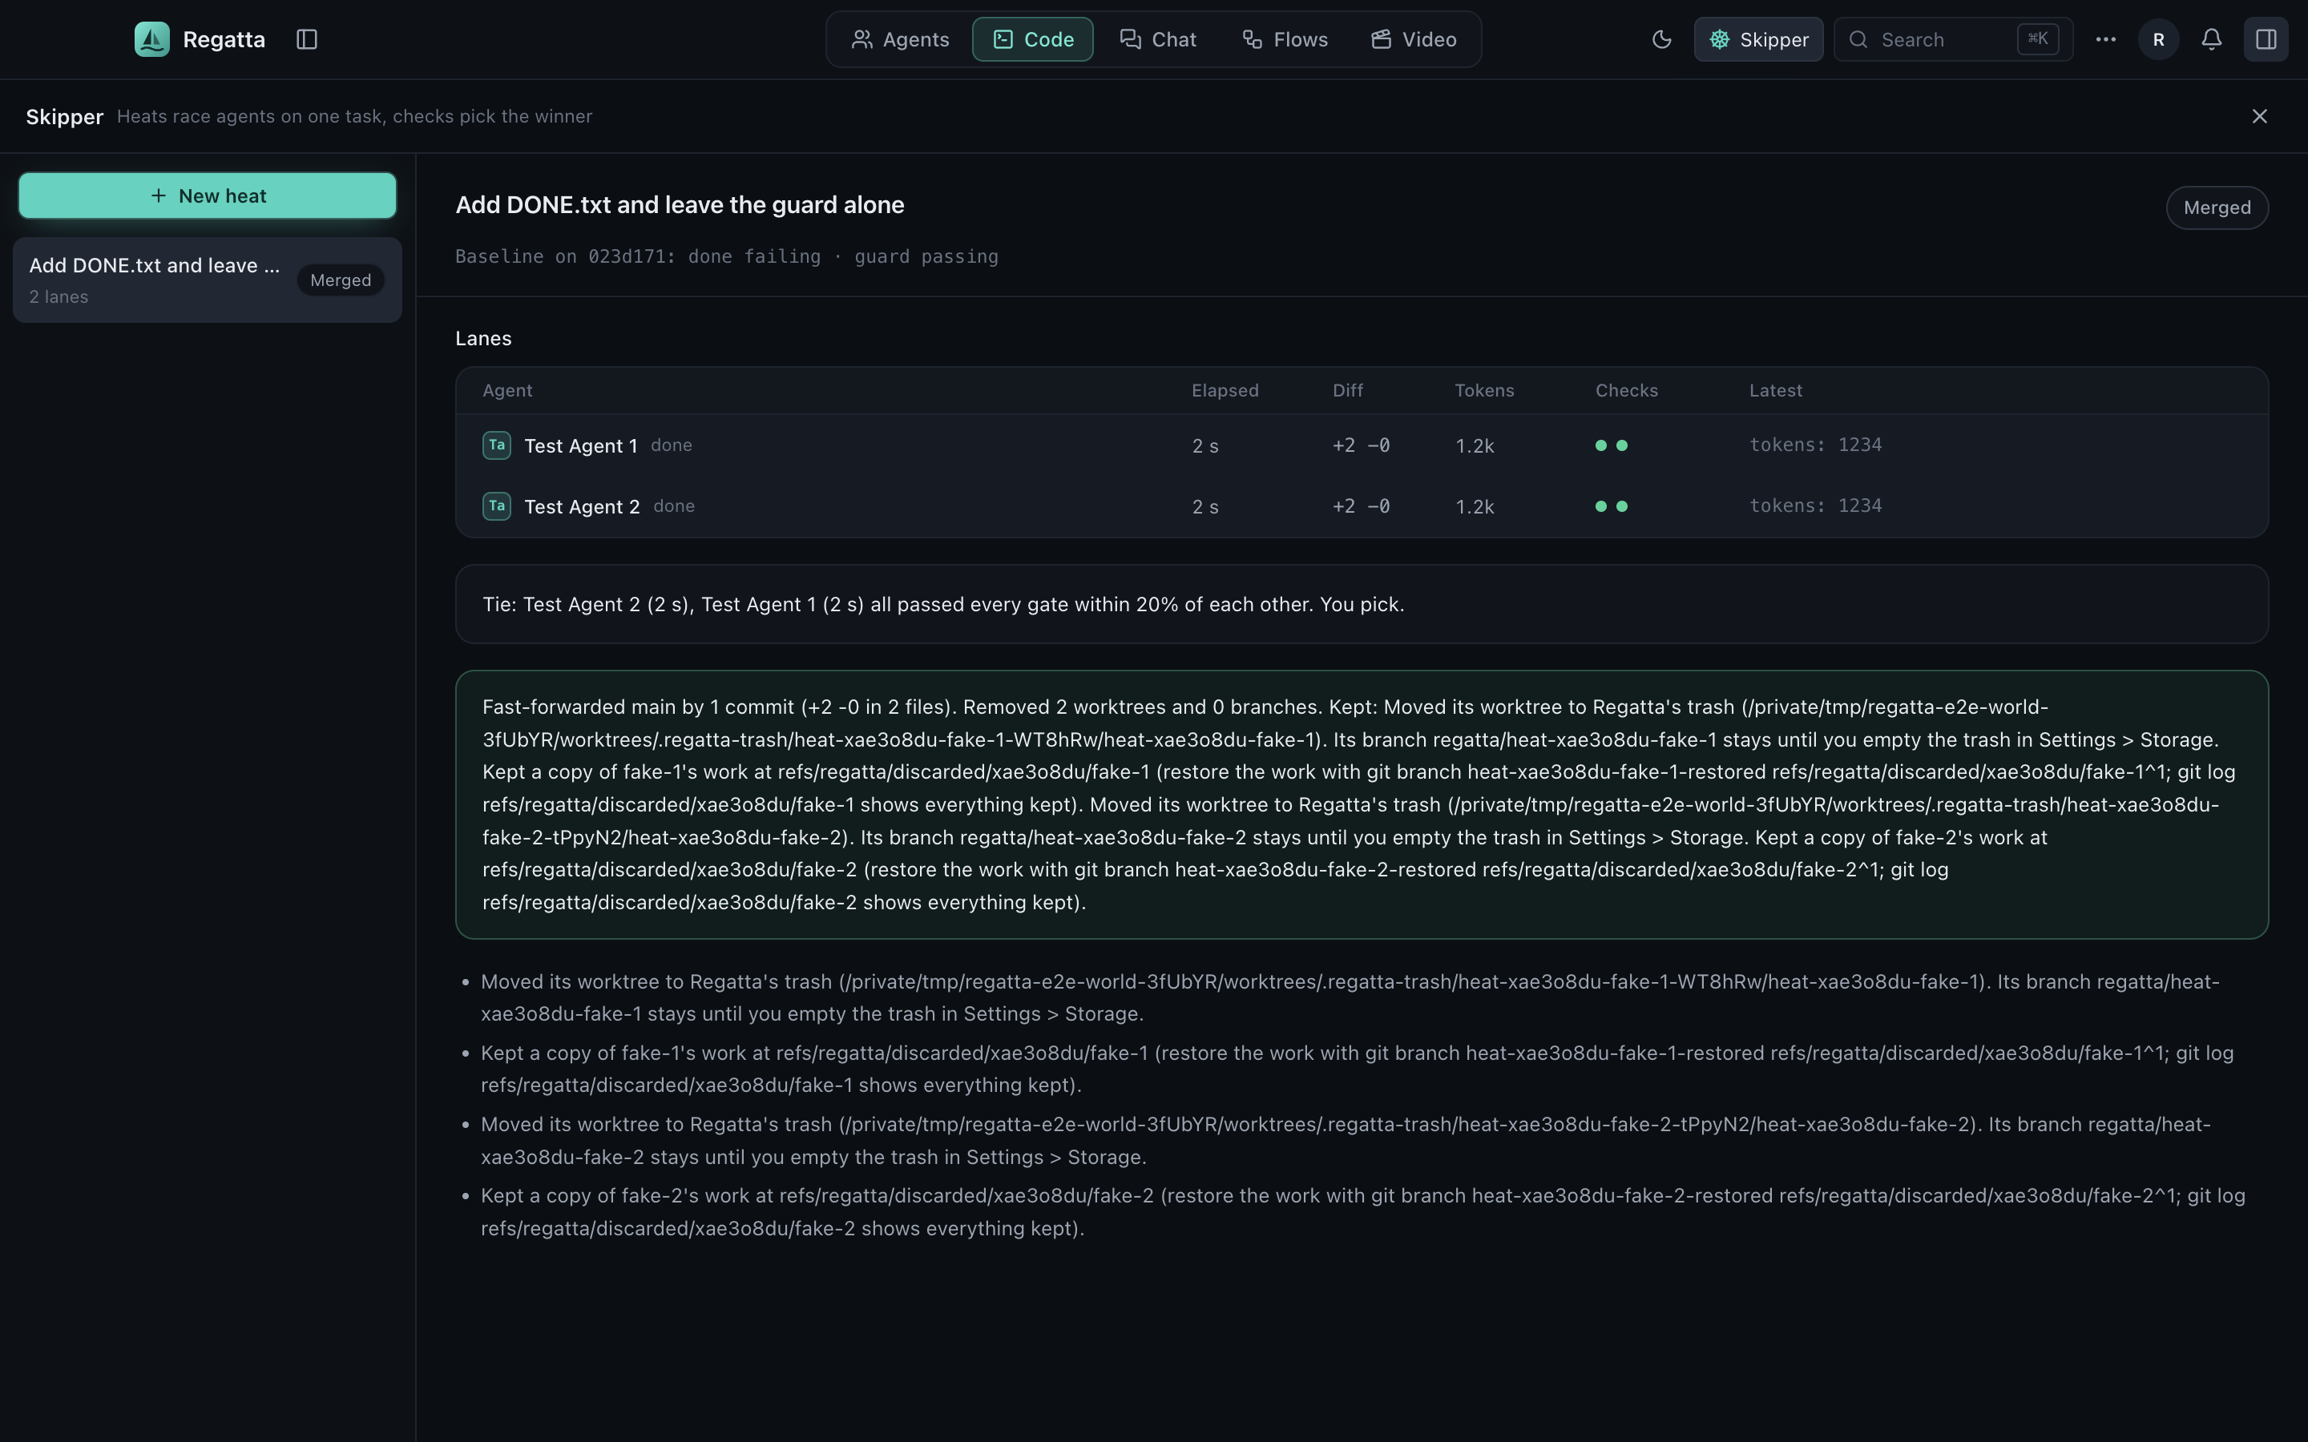Open the three-dot more options menu
Image resolution: width=2308 pixels, height=1442 pixels.
2106,39
